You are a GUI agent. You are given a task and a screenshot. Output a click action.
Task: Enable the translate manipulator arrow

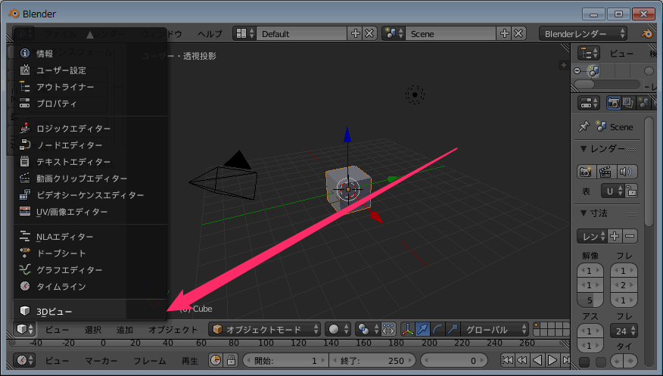[x=422, y=329]
